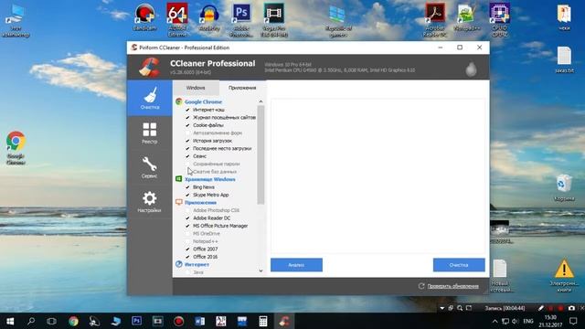
Task: Enable Автозаполнение форм checkbox
Action: click(187, 133)
